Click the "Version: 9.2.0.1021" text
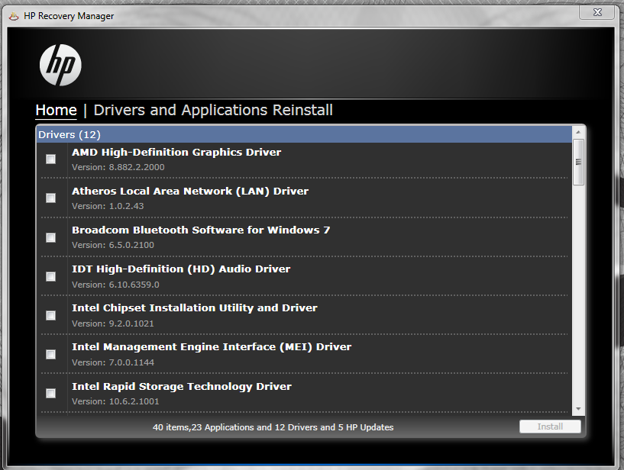The image size is (624, 470). click(x=113, y=324)
